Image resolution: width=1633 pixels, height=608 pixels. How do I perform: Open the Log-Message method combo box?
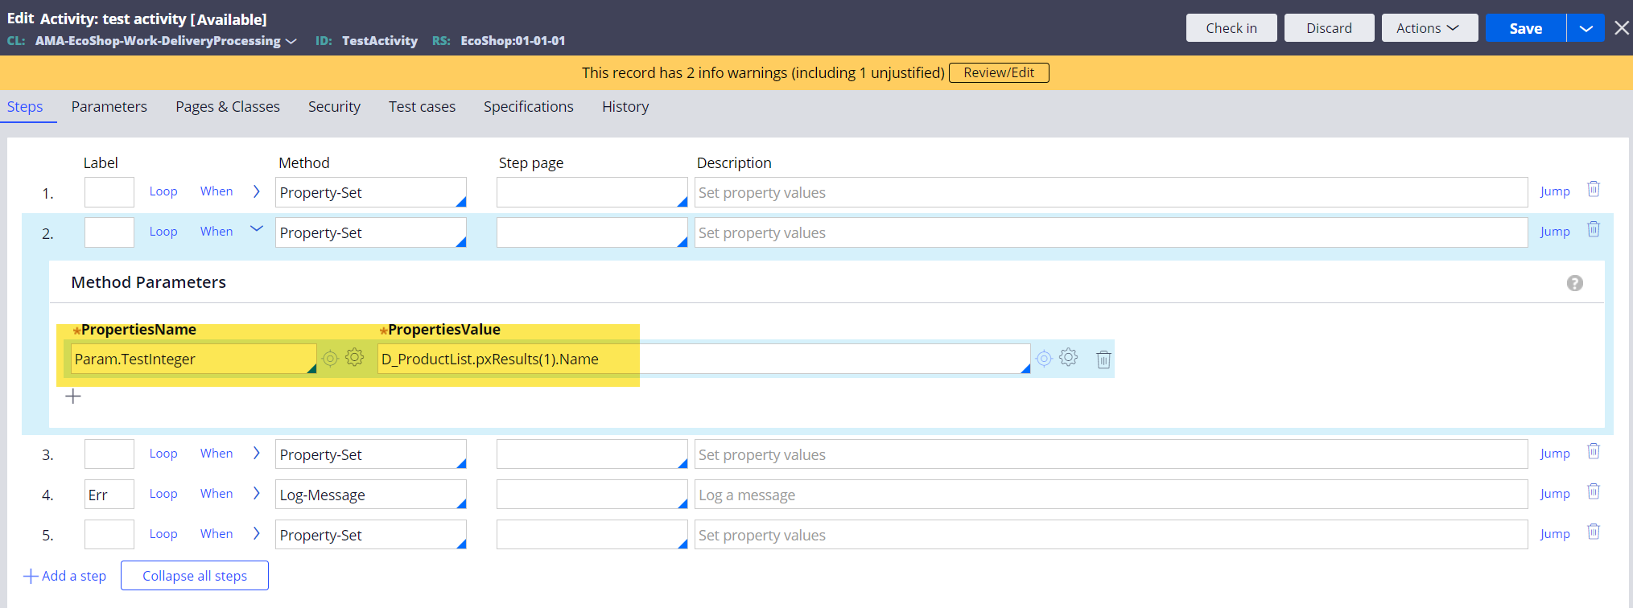pyautogui.click(x=371, y=495)
